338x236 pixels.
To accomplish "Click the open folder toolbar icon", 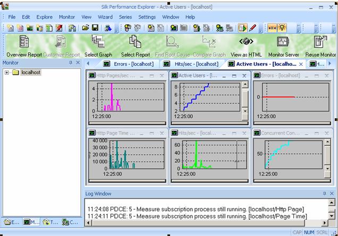I will coord(86,28).
